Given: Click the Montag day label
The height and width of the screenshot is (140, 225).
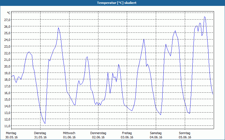Looking at the screenshot, I should 11,133.
